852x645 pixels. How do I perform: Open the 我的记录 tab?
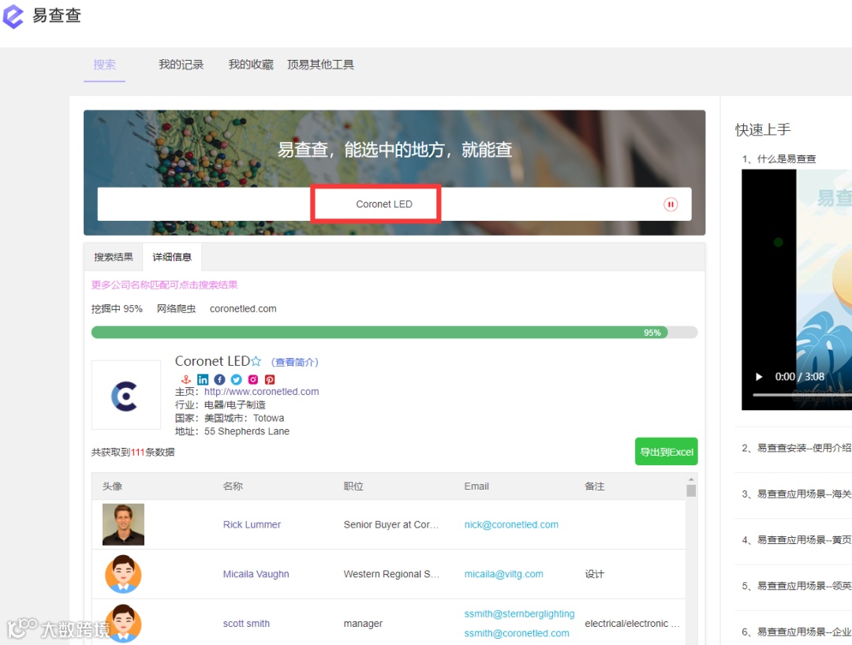pos(181,65)
